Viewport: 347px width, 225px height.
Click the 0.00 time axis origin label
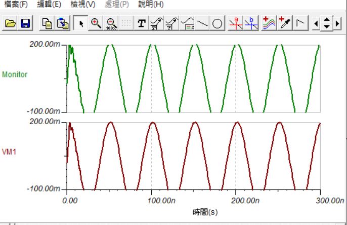point(70,201)
